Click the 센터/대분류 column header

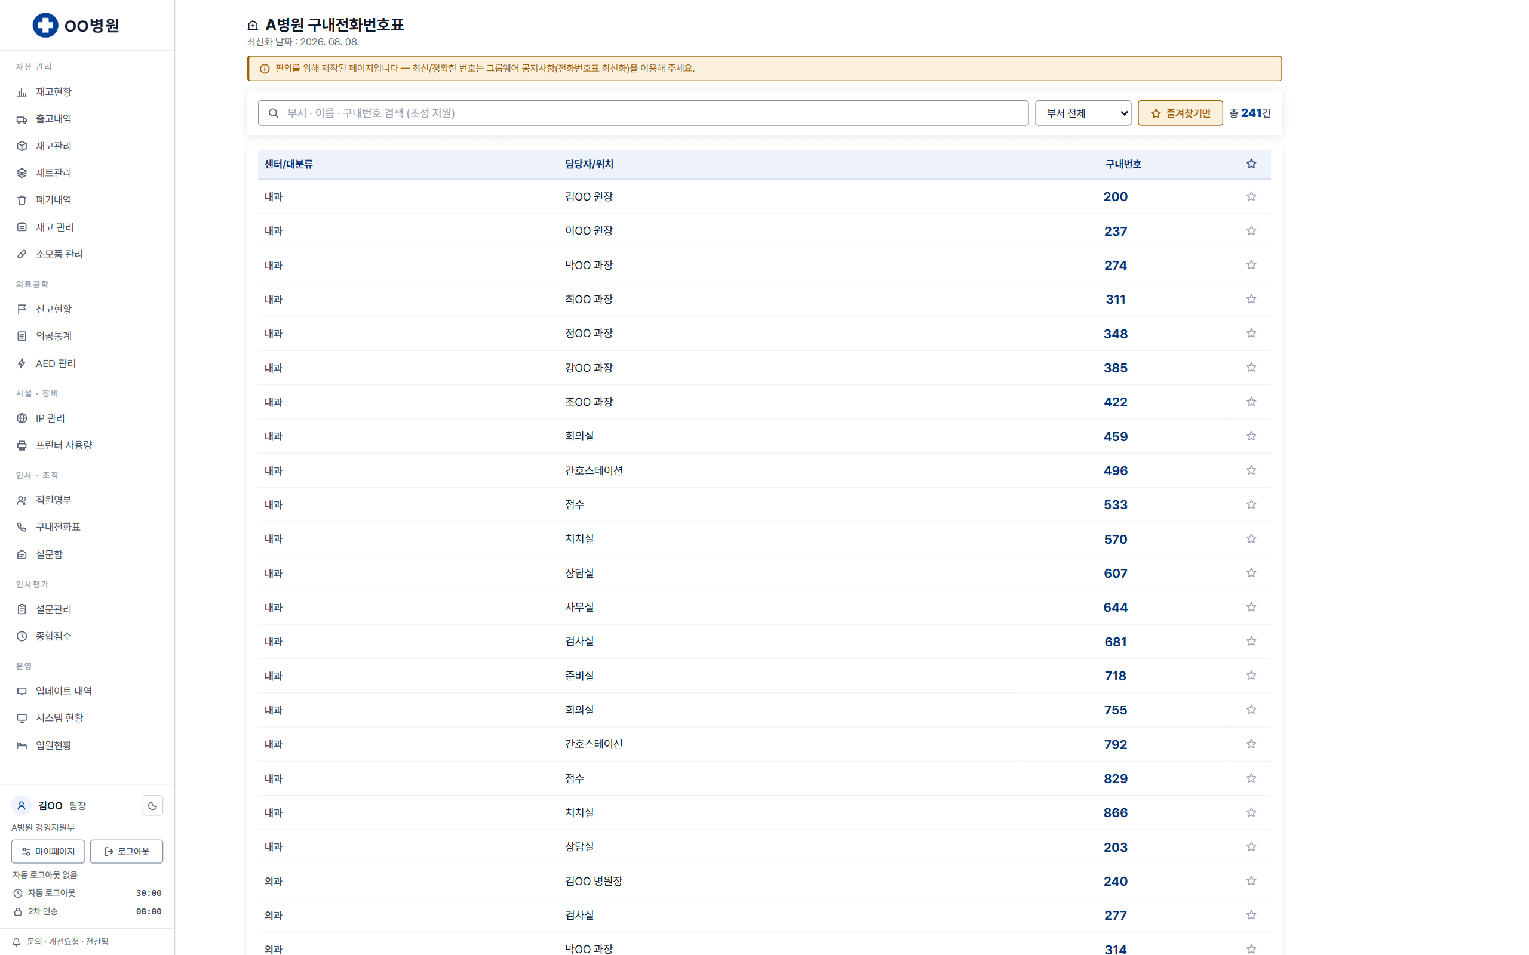[x=288, y=164]
